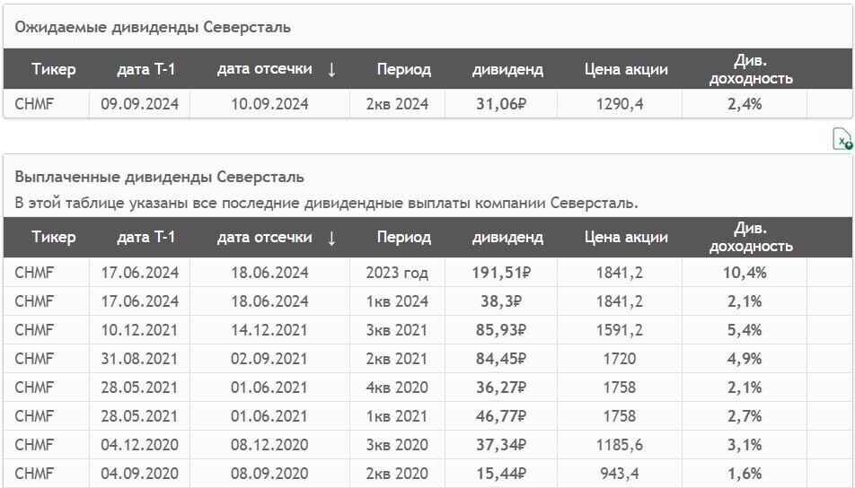Select the date 31.08.2021
855x488 pixels.
coord(139,359)
